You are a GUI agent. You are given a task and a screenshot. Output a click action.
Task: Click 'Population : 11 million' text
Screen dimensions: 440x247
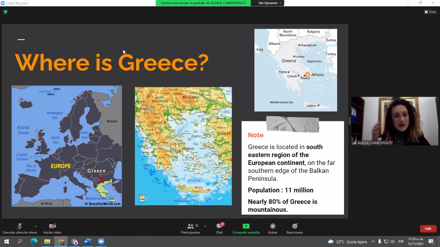tap(280, 190)
